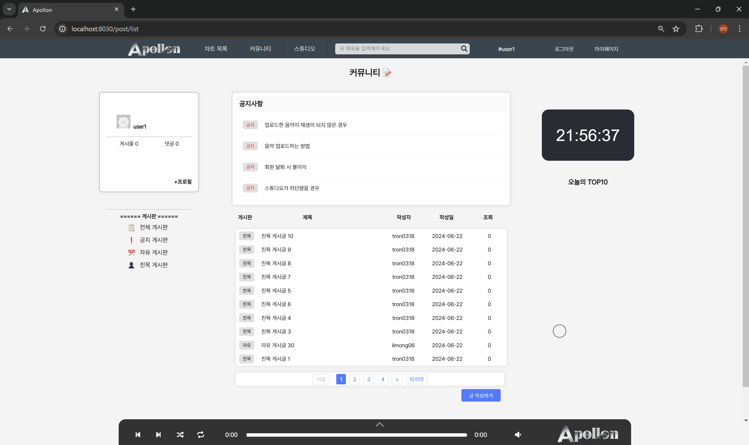Click the 로그아웃 link
The width and height of the screenshot is (749, 445).
[x=564, y=49]
